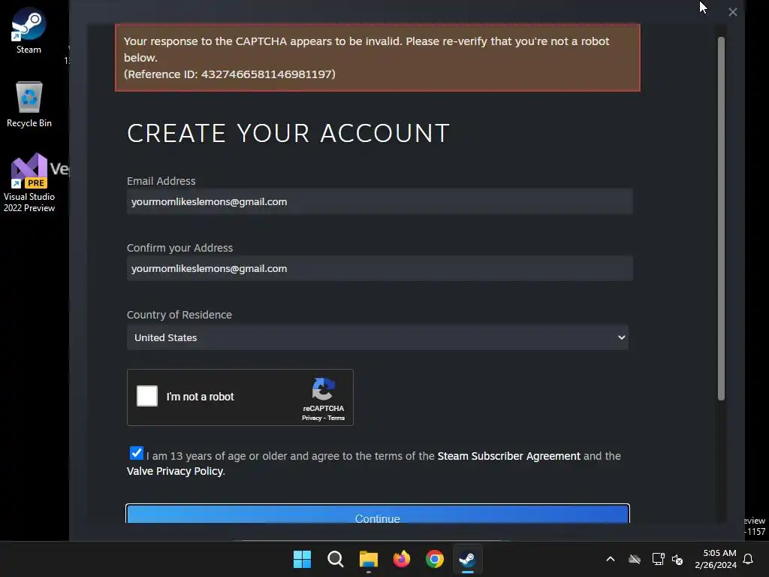Launch Google Chrome from the taskbar
The height and width of the screenshot is (577, 769).
coord(435,559)
